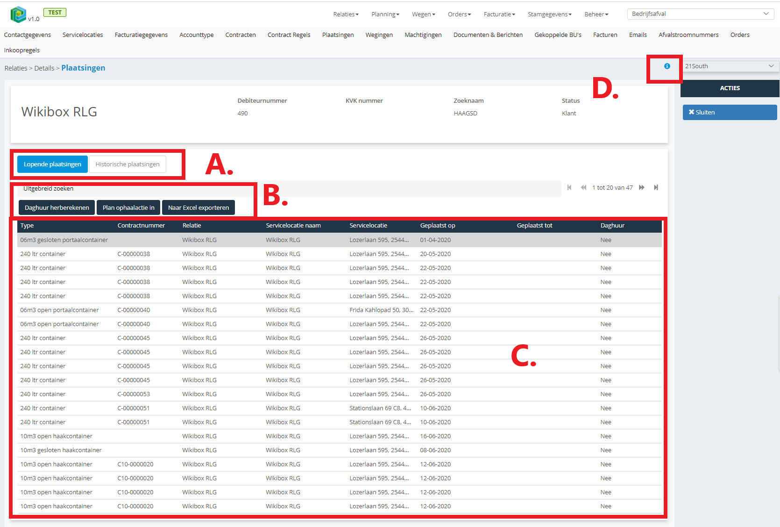Open the Orders dropdown in top menu
780x527 pixels.
[x=459, y=14]
